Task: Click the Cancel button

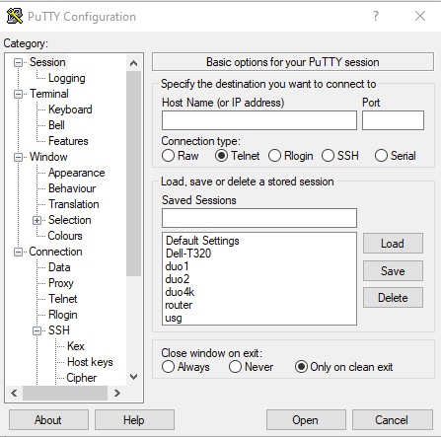Action: pyautogui.click(x=392, y=420)
